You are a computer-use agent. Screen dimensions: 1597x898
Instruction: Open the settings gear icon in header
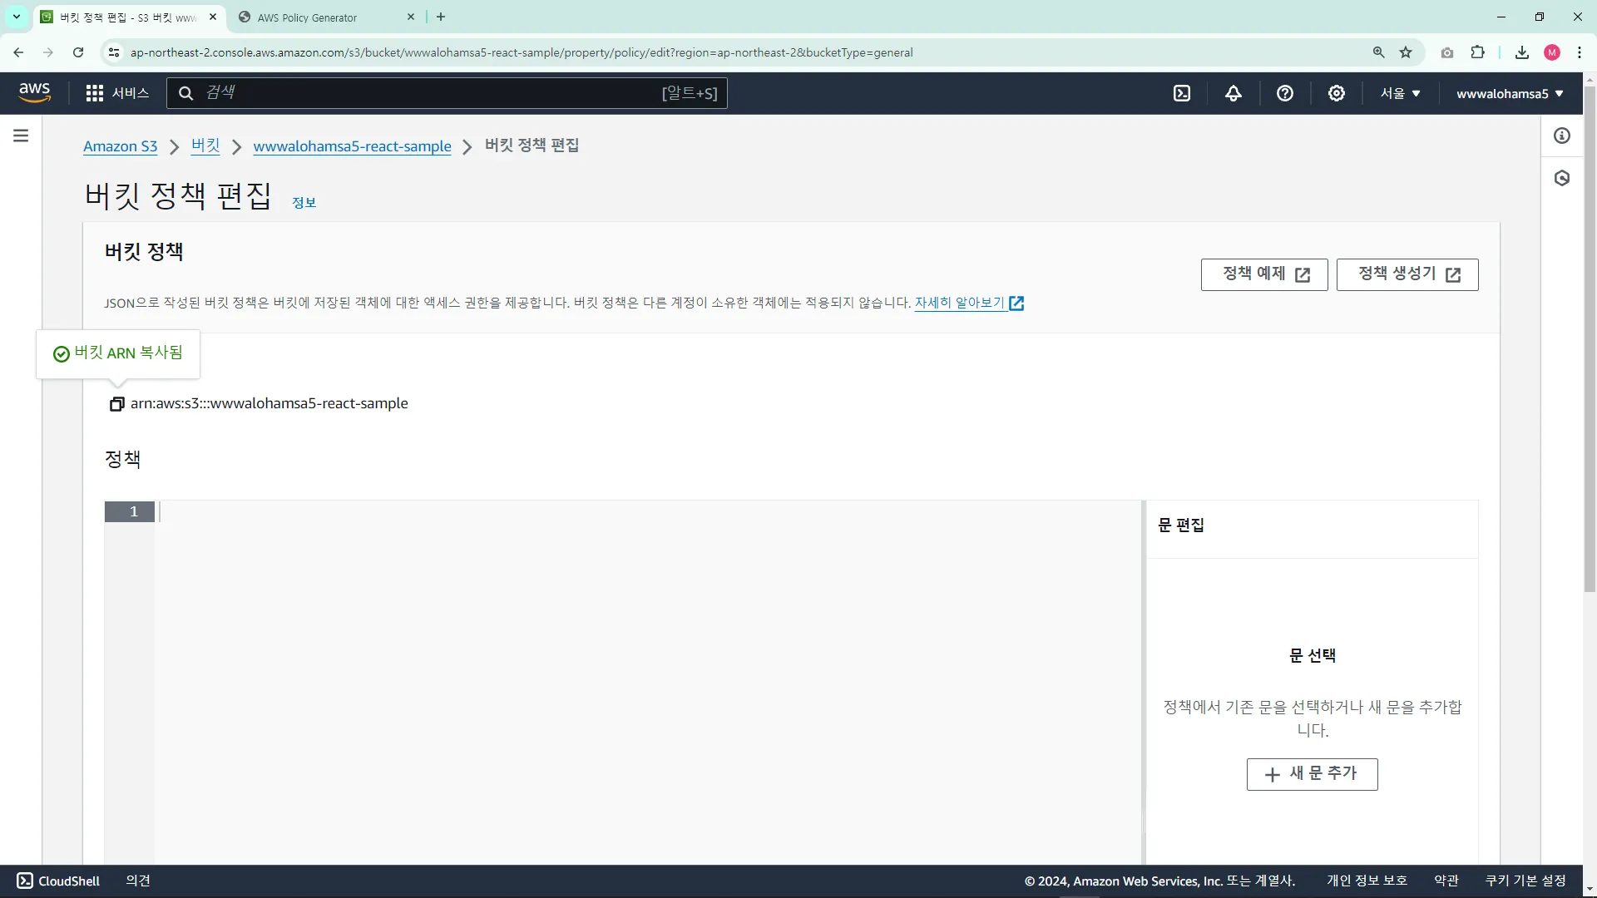pyautogui.click(x=1337, y=93)
